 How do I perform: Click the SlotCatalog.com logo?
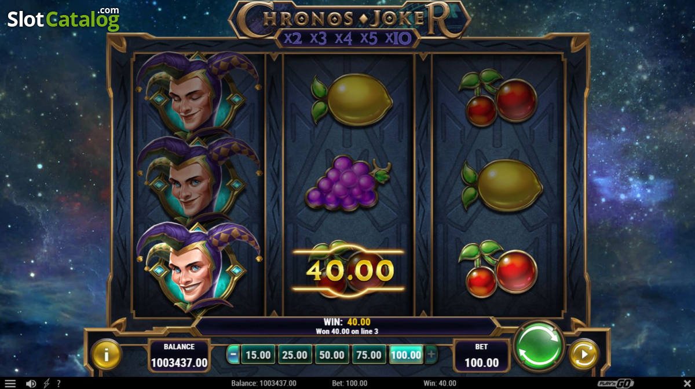click(63, 19)
